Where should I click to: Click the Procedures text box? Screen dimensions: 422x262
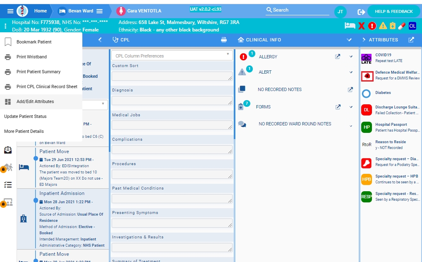[x=172, y=174]
